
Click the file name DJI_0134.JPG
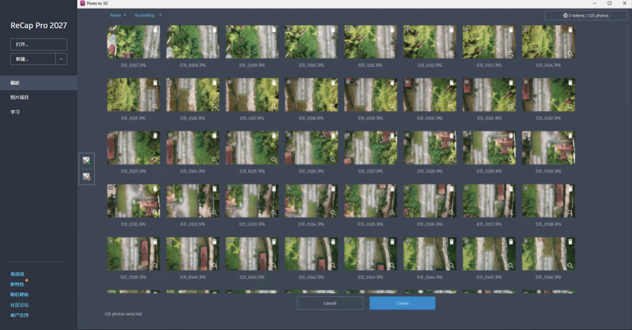311,224
